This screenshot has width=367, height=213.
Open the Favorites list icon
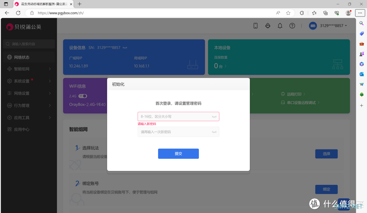314,13
